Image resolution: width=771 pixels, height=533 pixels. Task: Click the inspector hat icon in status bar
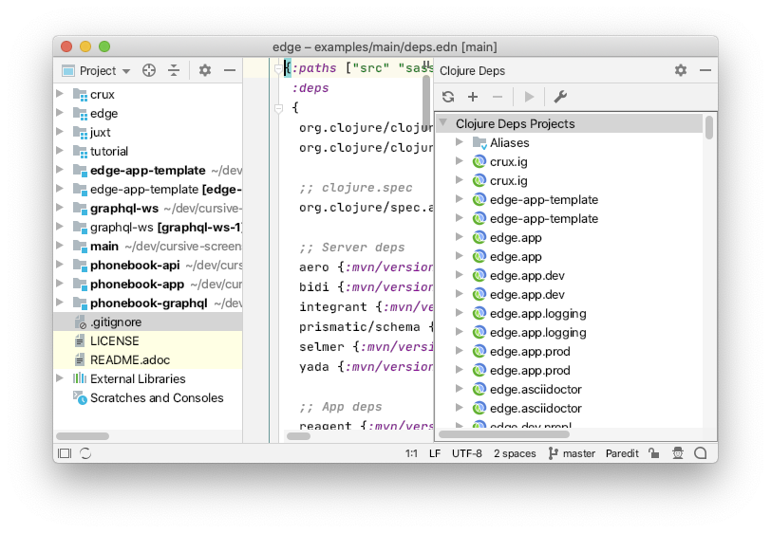678,453
